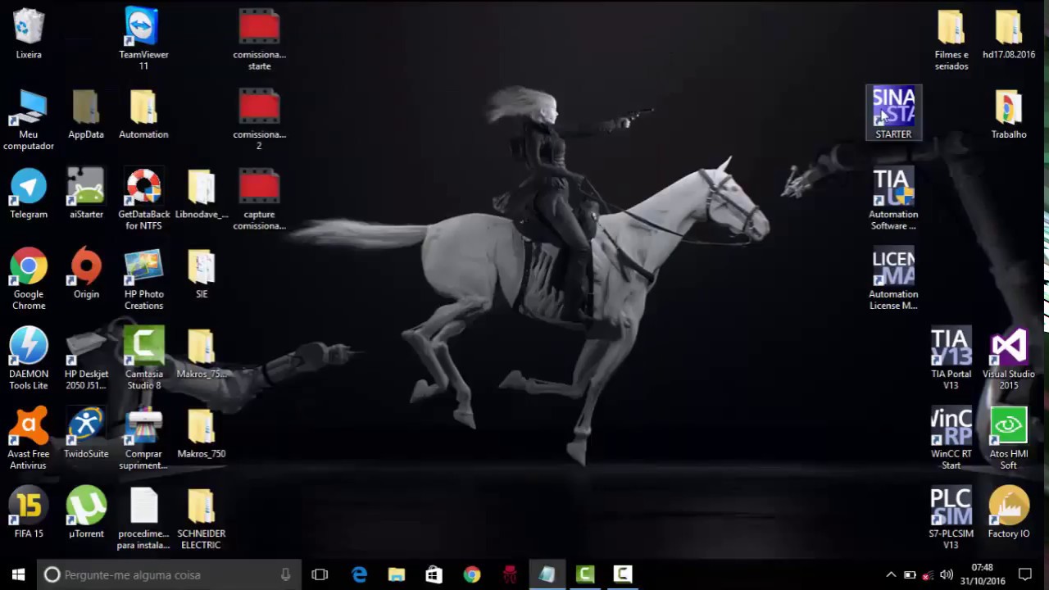Viewport: 1049px width, 590px height.
Task: Launch Visual Studio 2015 shortcut
Action: coord(1009,359)
